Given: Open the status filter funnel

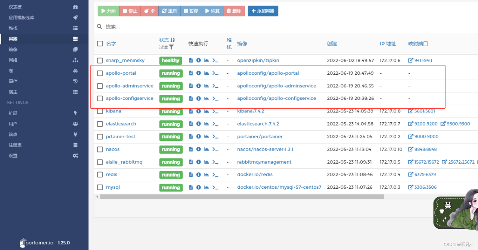Looking at the screenshot, I should [x=172, y=47].
